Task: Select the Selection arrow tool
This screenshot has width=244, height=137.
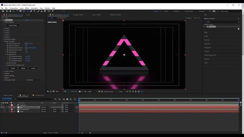Action: [x=7, y=11]
